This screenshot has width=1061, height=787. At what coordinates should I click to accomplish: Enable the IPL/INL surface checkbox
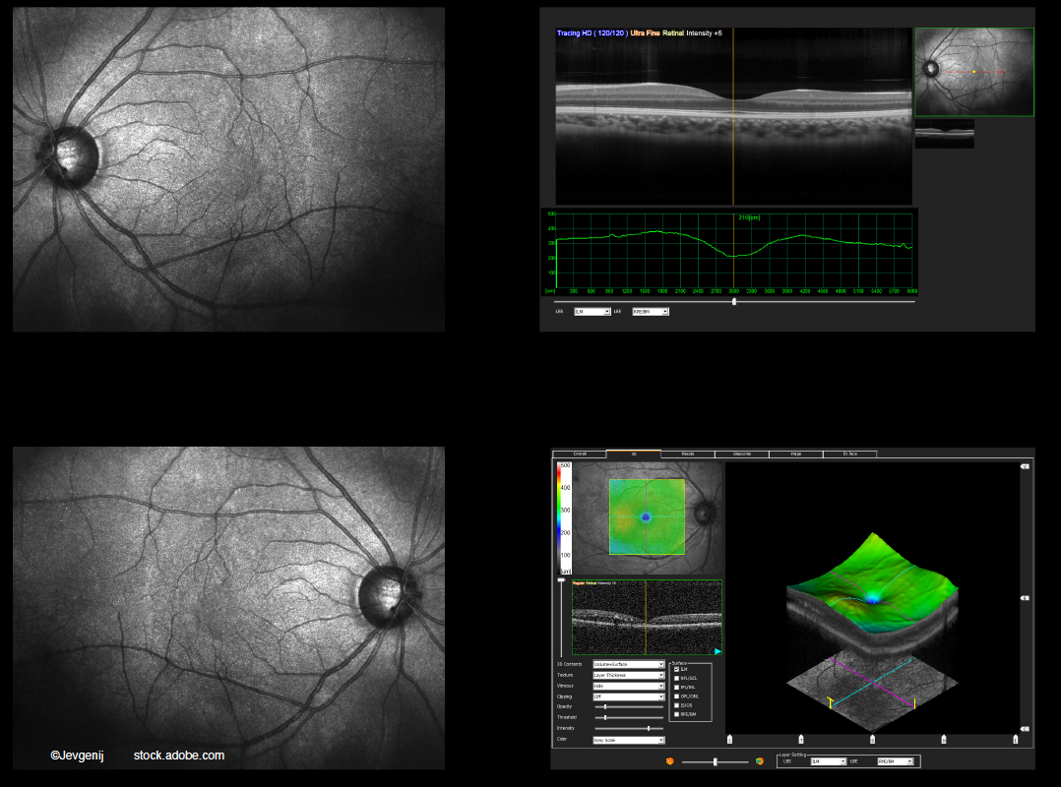click(x=677, y=687)
